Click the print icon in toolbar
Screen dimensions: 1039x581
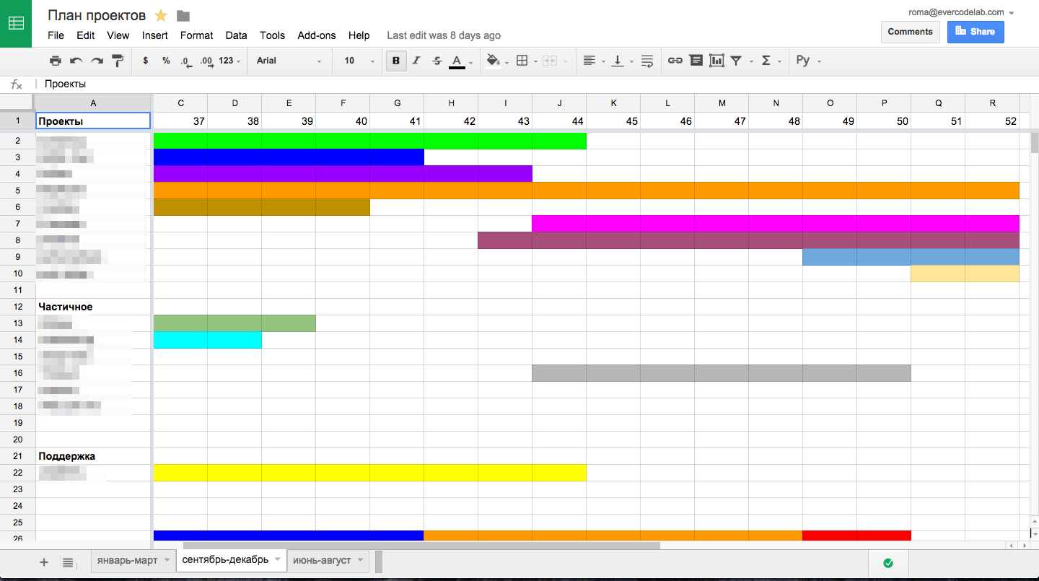(56, 61)
